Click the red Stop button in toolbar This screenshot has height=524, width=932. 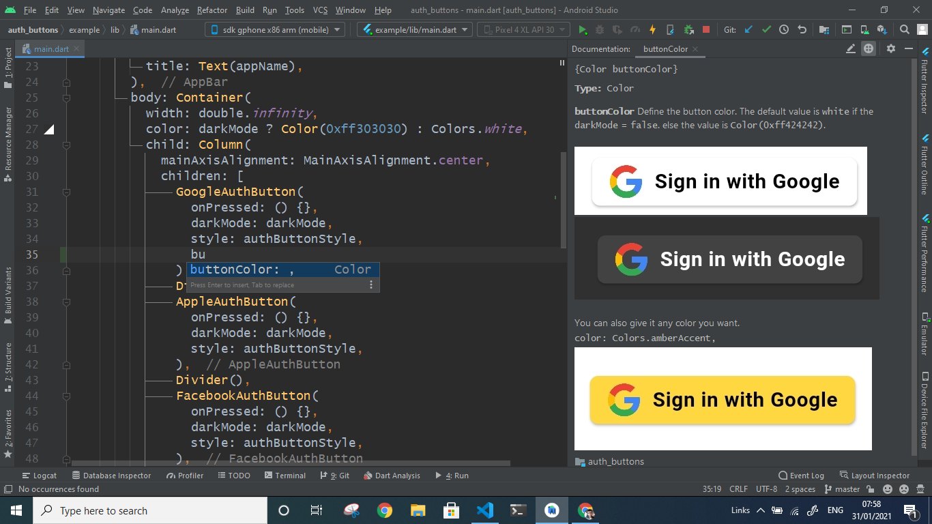pyautogui.click(x=706, y=30)
